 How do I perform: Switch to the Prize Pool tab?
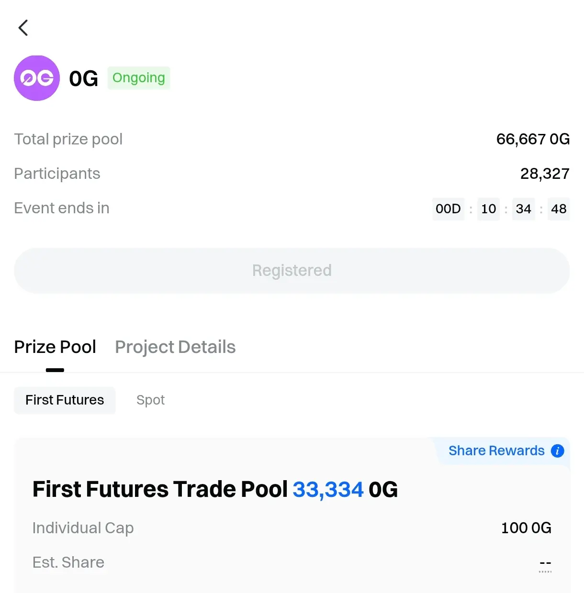55,347
